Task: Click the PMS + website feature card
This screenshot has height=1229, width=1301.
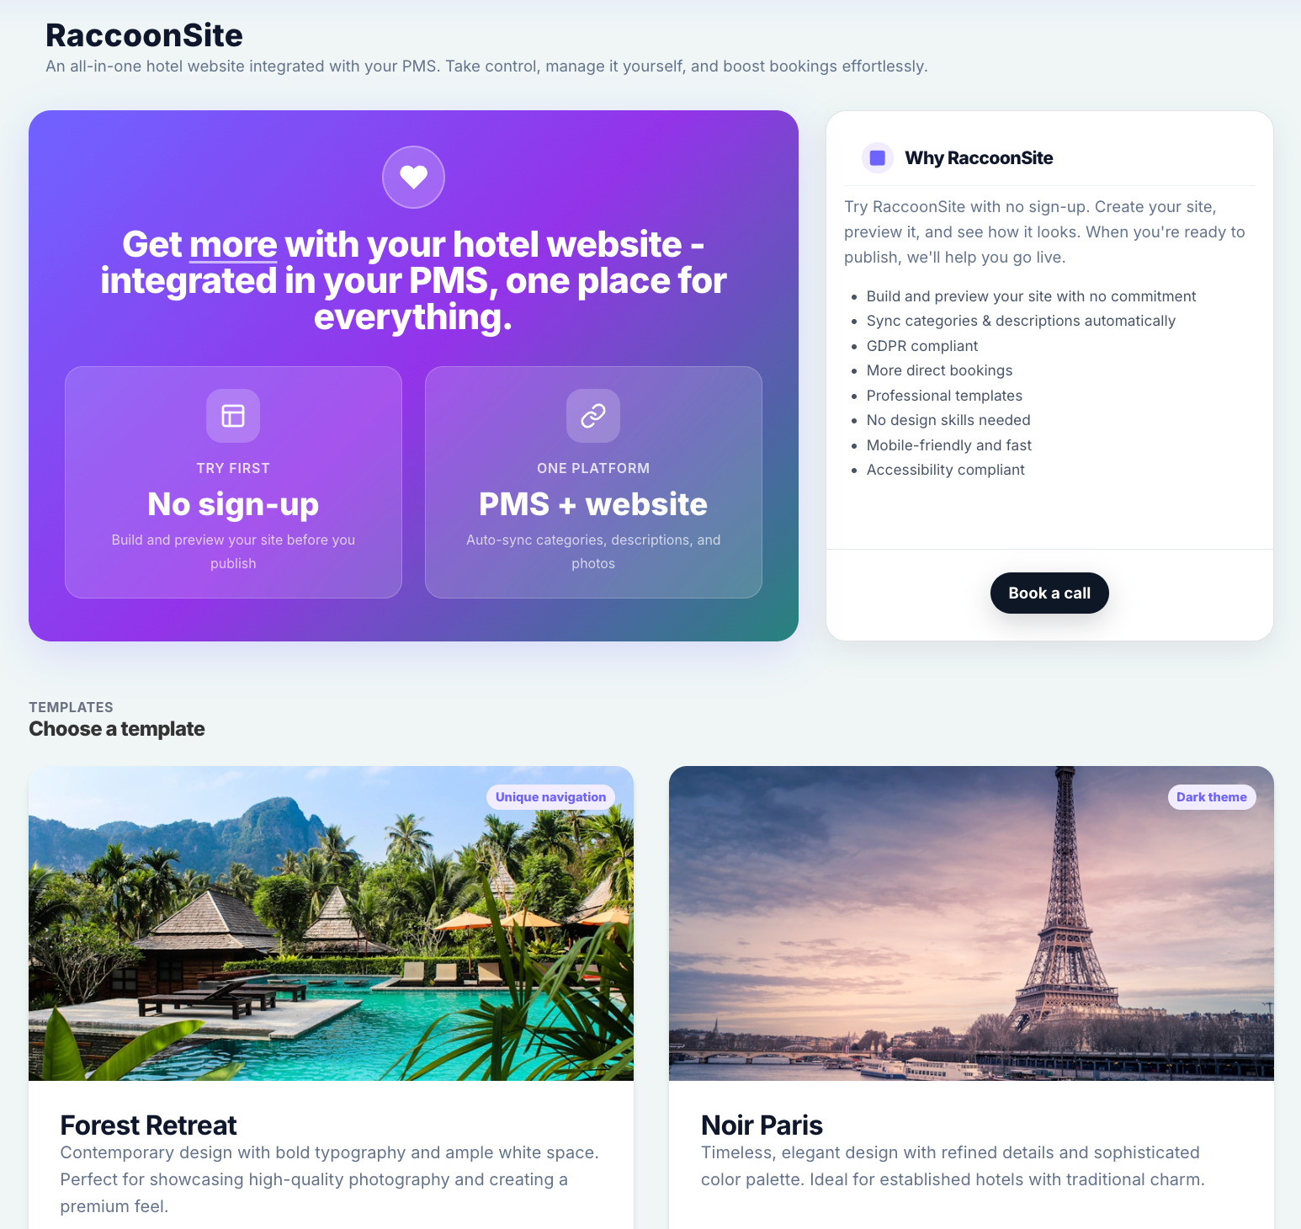Action: click(593, 482)
